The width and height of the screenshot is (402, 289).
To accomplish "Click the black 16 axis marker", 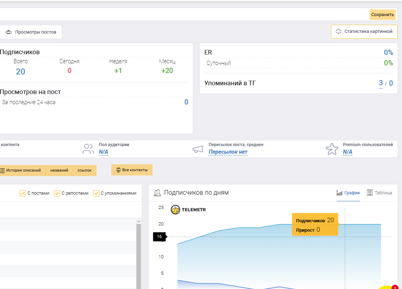I will [160, 237].
